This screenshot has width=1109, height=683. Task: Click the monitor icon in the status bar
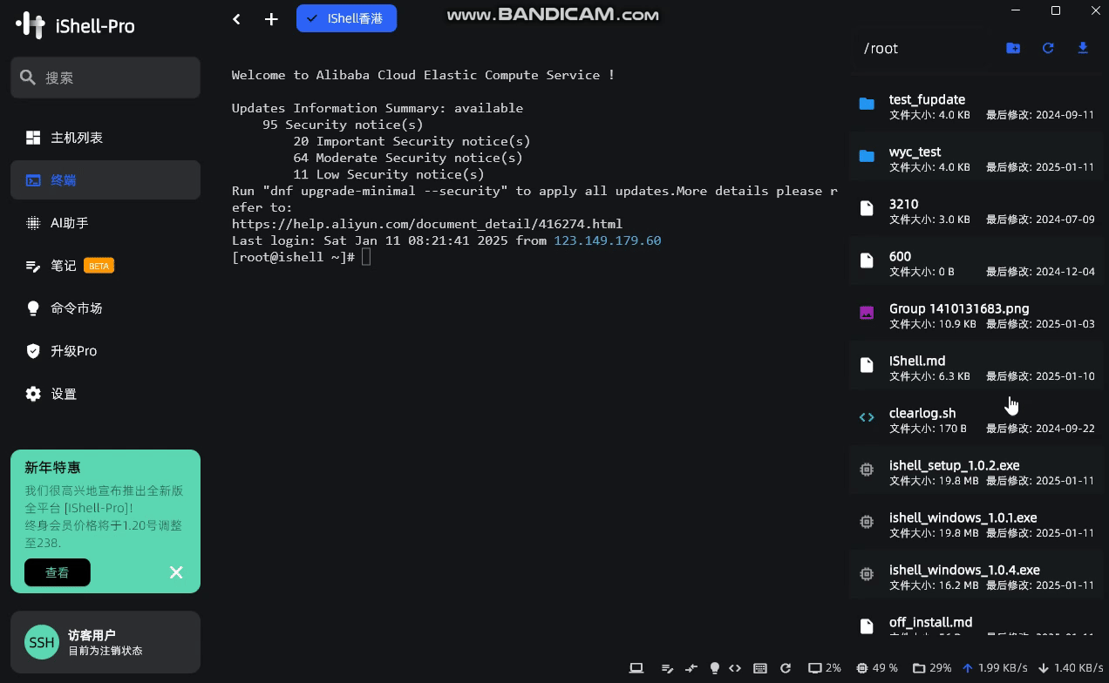[x=636, y=668]
